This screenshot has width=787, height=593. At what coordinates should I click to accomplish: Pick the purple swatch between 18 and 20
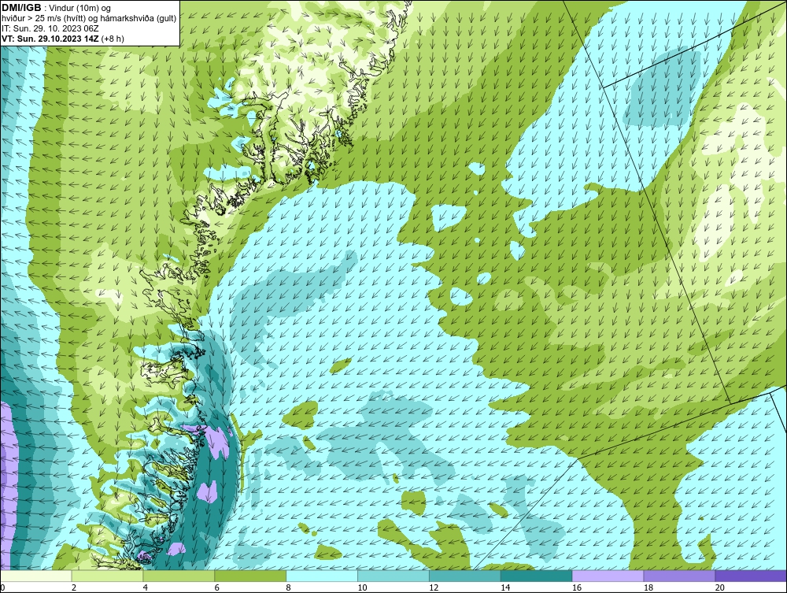pyautogui.click(x=680, y=576)
